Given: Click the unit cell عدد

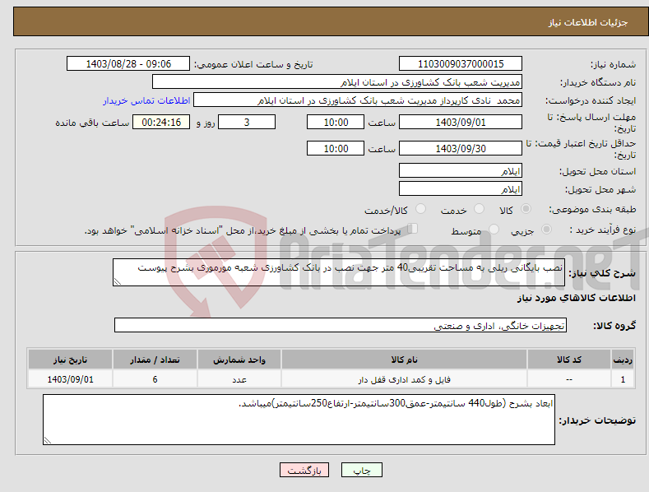Looking at the screenshot, I should pos(239,379).
